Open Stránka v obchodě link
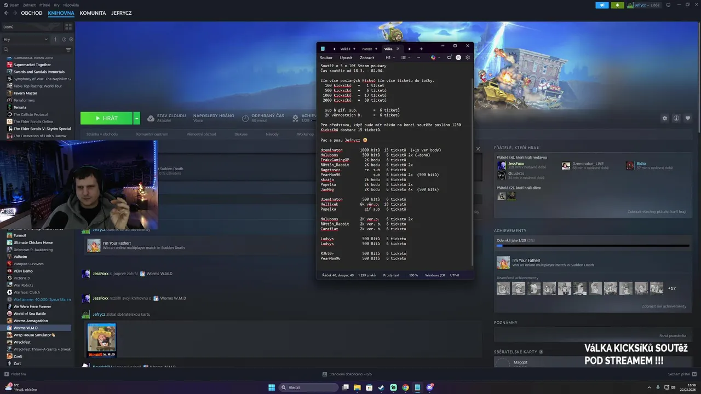Image resolution: width=701 pixels, height=394 pixels. point(102,134)
